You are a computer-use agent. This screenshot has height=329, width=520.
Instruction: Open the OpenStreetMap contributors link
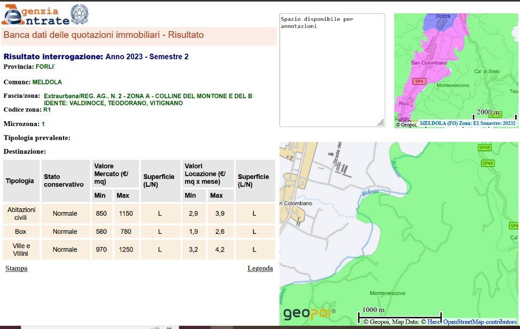pos(479,322)
